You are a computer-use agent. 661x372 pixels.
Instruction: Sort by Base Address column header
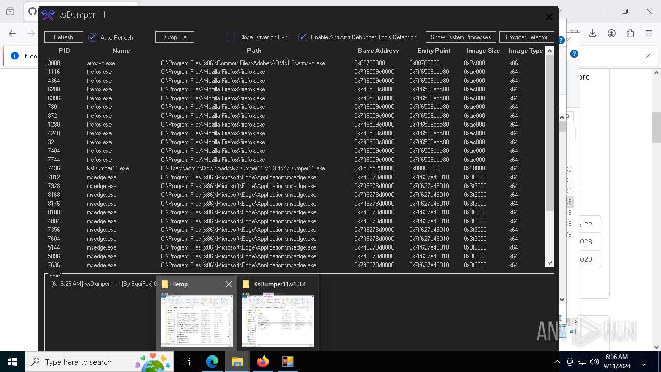(x=379, y=51)
